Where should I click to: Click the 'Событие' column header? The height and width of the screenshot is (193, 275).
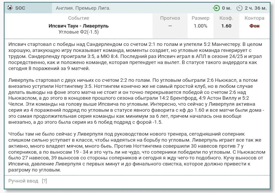tap(79, 18)
